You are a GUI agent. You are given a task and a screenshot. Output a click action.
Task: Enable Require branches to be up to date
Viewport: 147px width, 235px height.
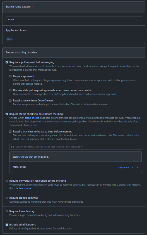coord(10,132)
